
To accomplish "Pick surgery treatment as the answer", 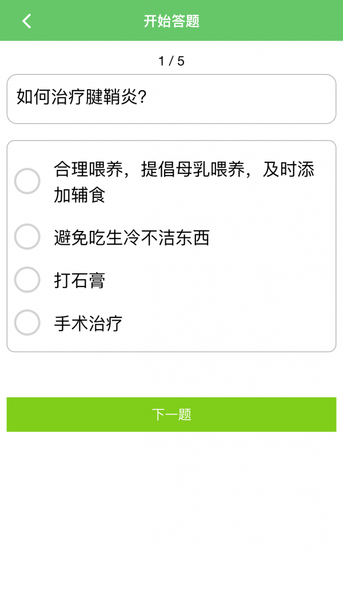I will 27,323.
